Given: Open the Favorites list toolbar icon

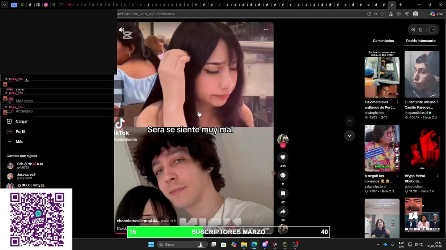Looking at the screenshot, I should (399, 14).
